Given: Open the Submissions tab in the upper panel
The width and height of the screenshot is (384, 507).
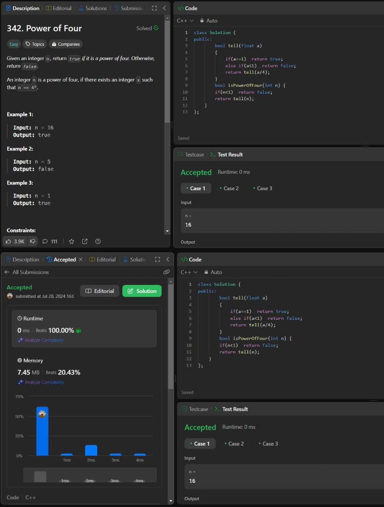Looking at the screenshot, I should pyautogui.click(x=129, y=8).
